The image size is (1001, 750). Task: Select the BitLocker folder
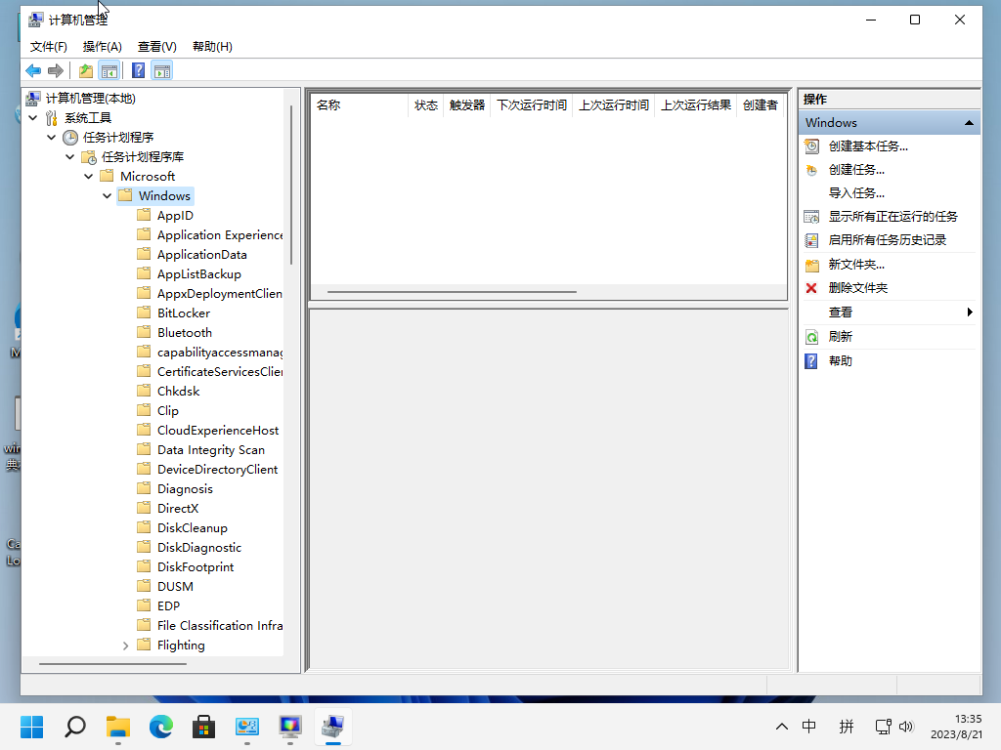[x=183, y=313]
